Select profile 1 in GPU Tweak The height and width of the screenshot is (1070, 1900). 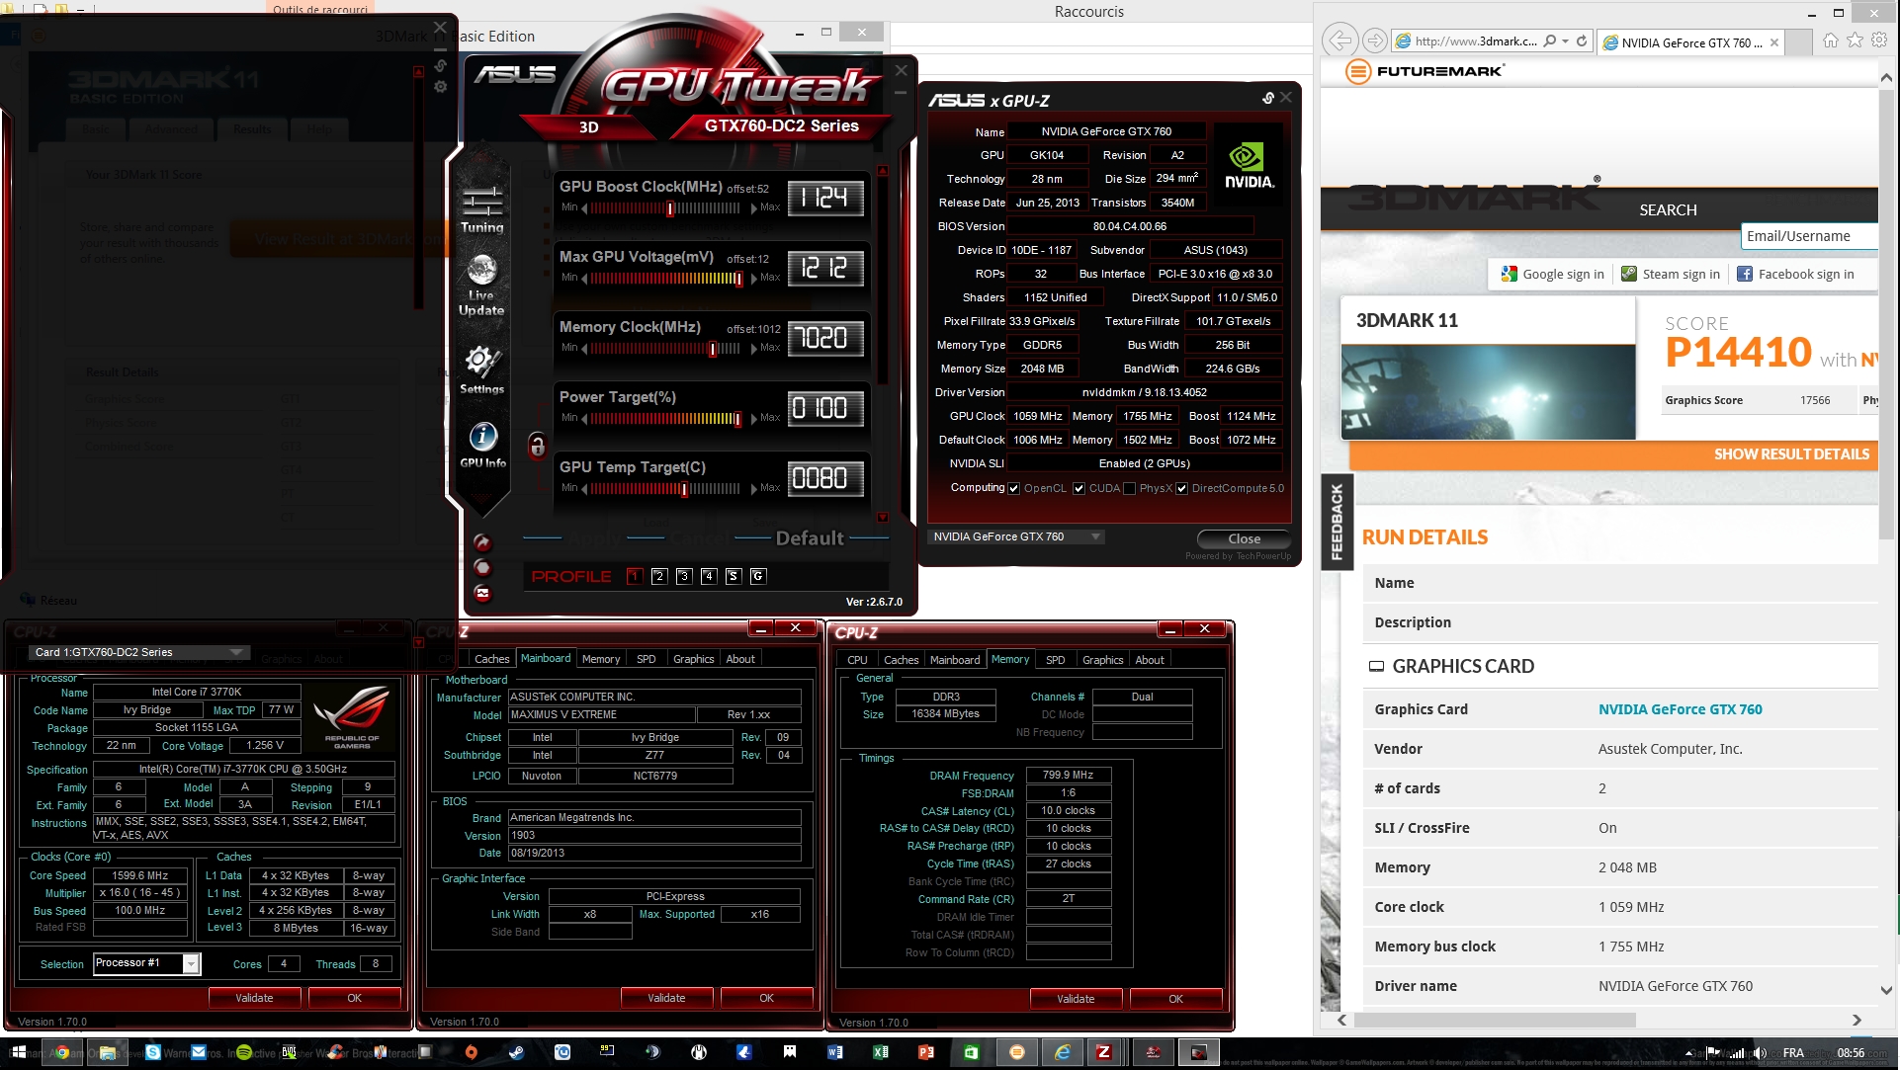635,576
